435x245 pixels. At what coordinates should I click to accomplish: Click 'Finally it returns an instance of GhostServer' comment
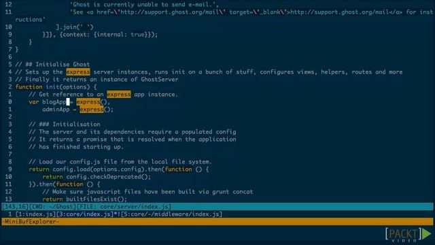coord(102,80)
